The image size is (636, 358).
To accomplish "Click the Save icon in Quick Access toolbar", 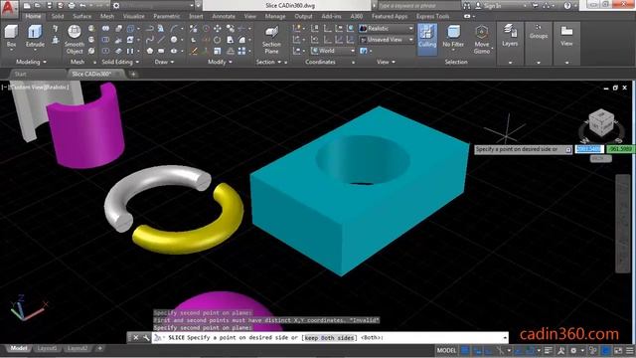I will [49, 6].
